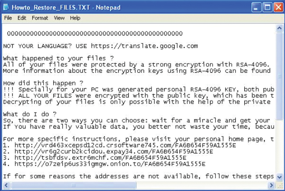
Task: Open the Help menu
Action: 75,18
